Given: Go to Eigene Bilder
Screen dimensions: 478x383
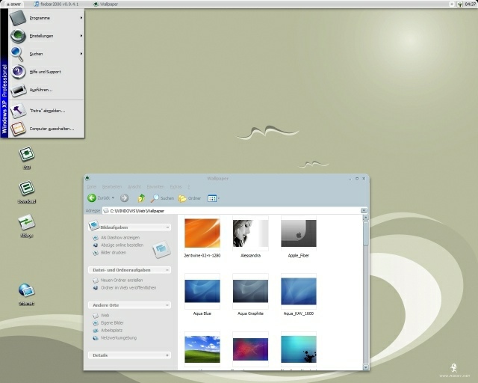Looking at the screenshot, I should point(112,323).
